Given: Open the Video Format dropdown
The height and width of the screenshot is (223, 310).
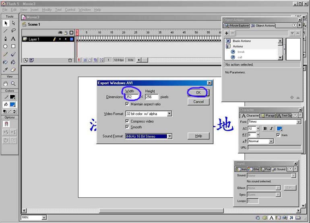Looking at the screenshot, I should click(169, 114).
